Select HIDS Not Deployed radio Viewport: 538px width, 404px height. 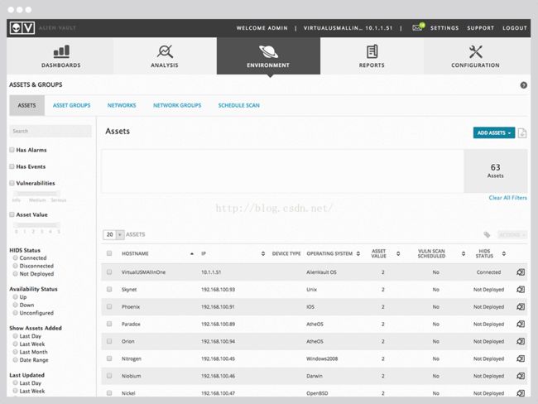point(15,273)
